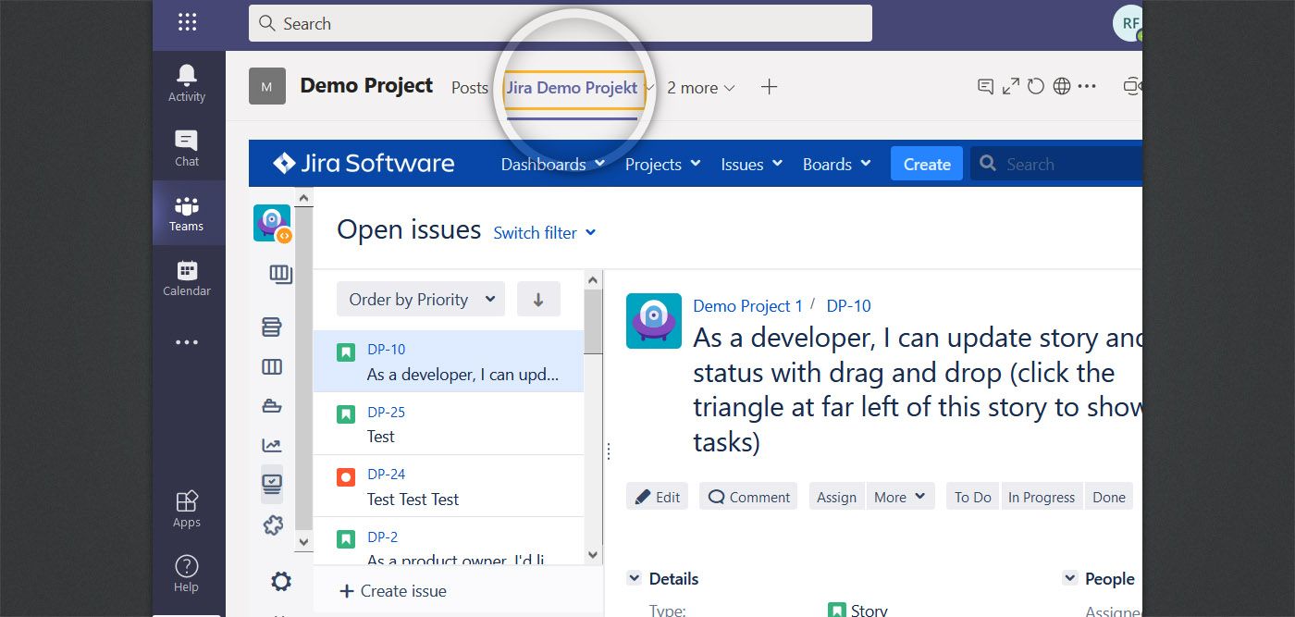Open the More actions dropdown
The height and width of the screenshot is (617, 1295).
899,497
